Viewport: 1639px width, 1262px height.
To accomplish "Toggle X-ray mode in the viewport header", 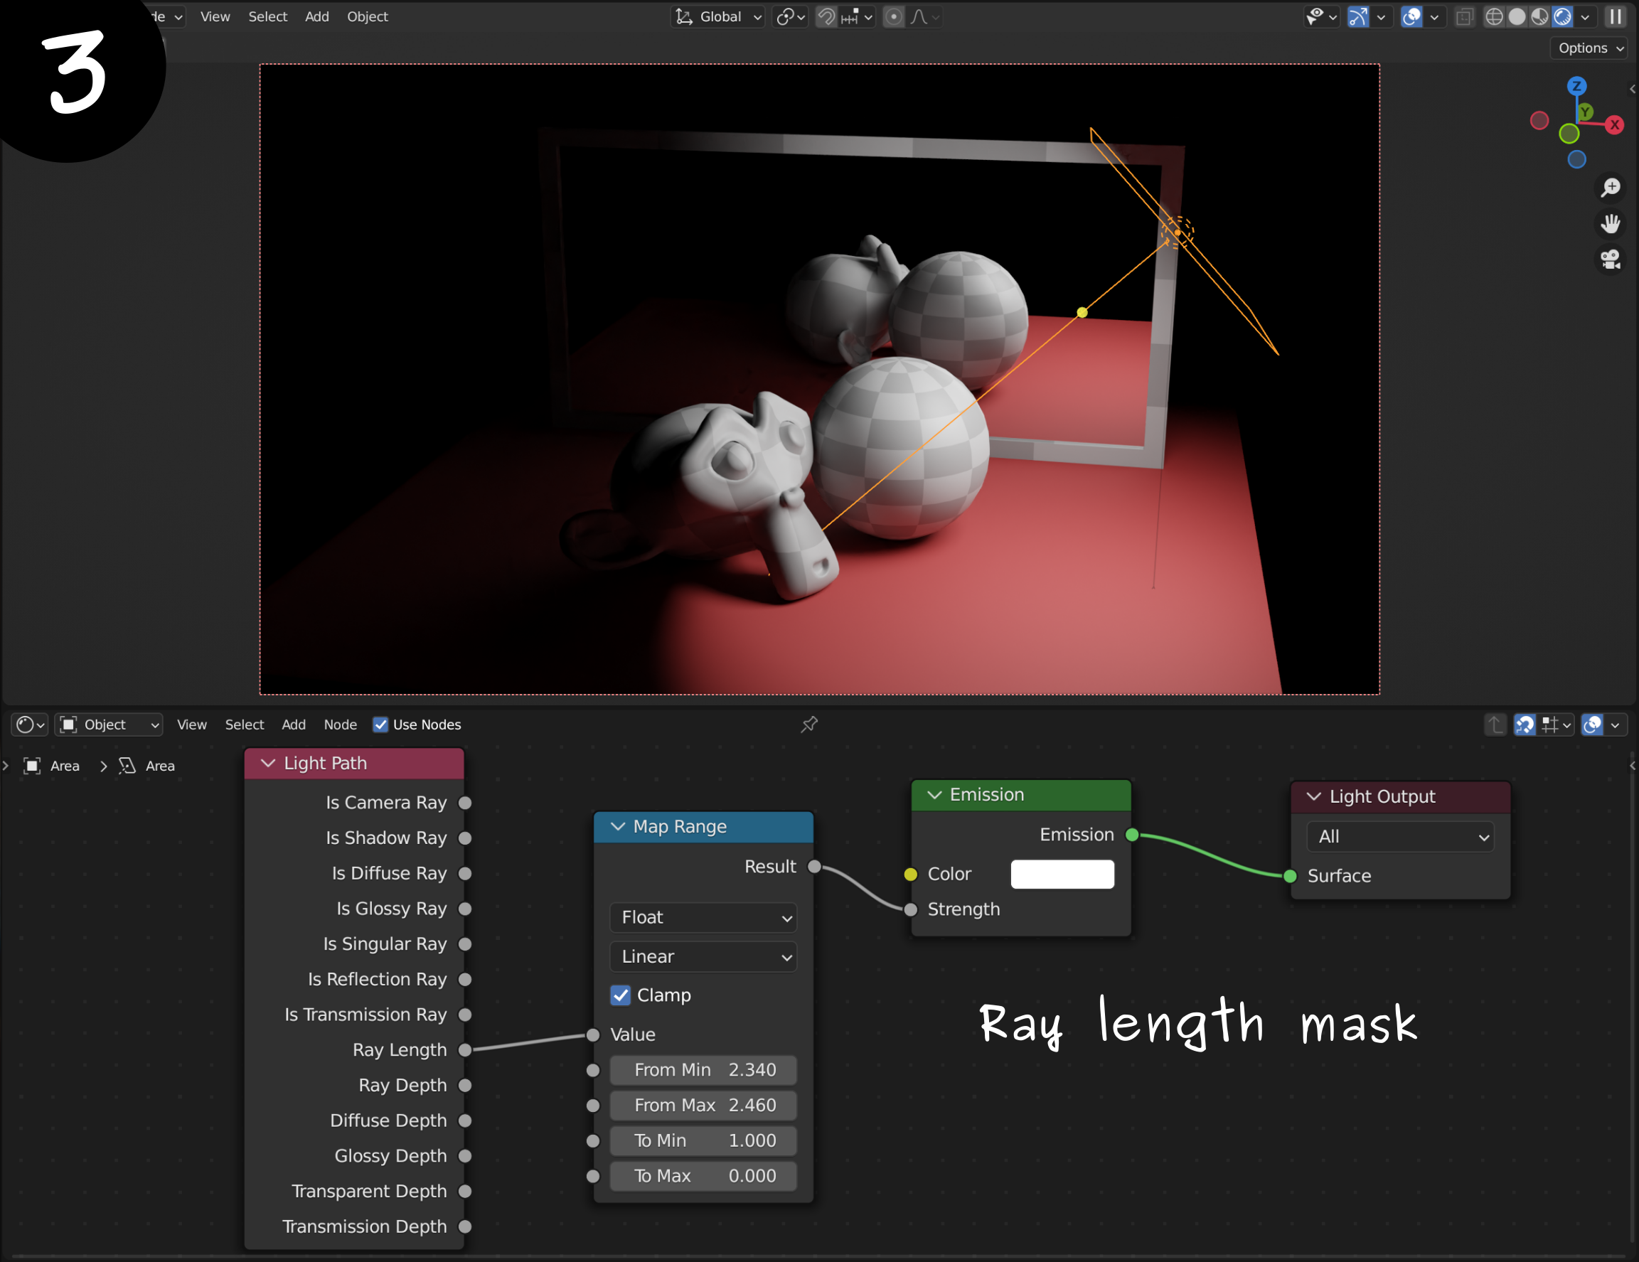I will [1464, 16].
